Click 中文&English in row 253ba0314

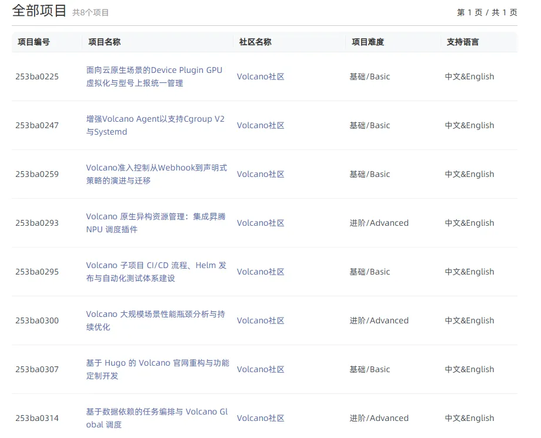pos(469,418)
